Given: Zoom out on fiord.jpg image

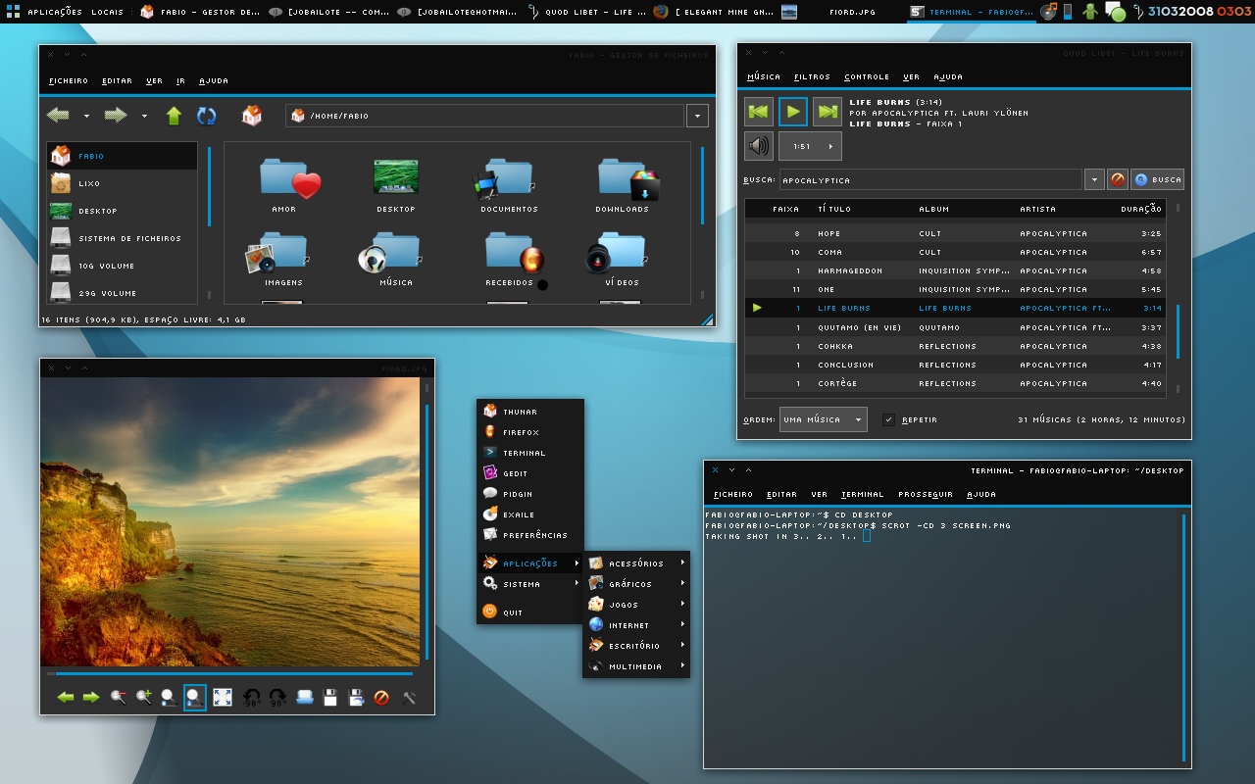Looking at the screenshot, I should 119,698.
